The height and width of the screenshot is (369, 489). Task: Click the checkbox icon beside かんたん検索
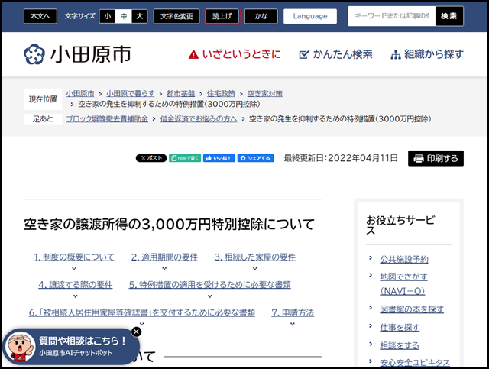click(304, 54)
